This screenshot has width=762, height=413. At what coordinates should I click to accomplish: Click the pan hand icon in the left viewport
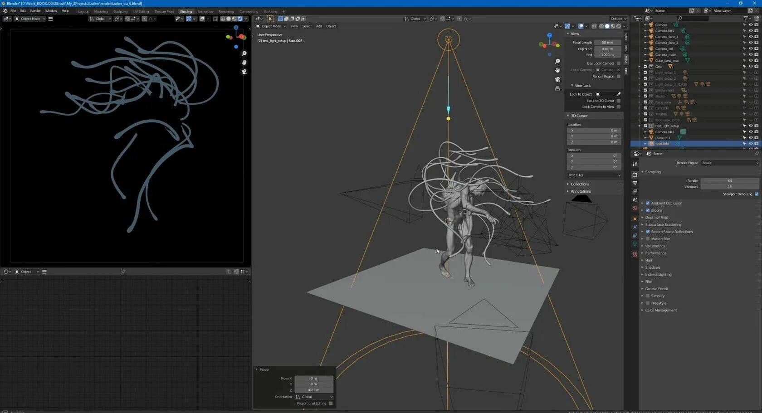[244, 63]
